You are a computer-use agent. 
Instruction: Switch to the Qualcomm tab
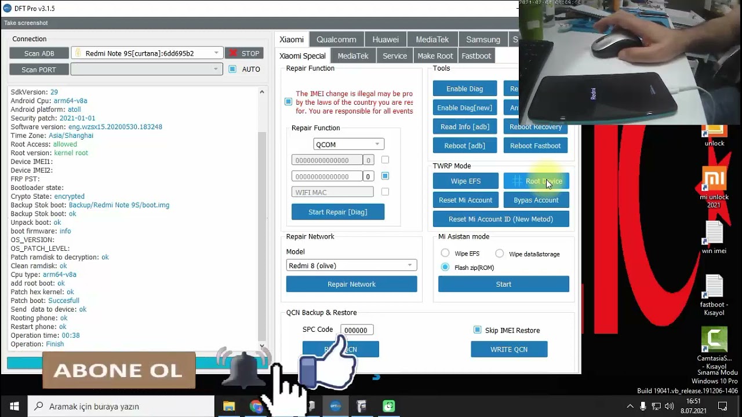(x=336, y=39)
